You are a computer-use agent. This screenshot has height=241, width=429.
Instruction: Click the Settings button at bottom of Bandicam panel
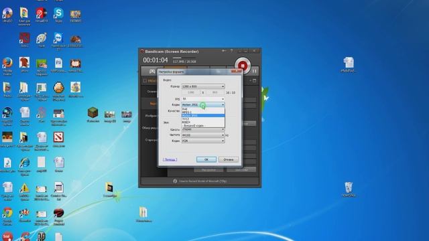(x=208, y=170)
